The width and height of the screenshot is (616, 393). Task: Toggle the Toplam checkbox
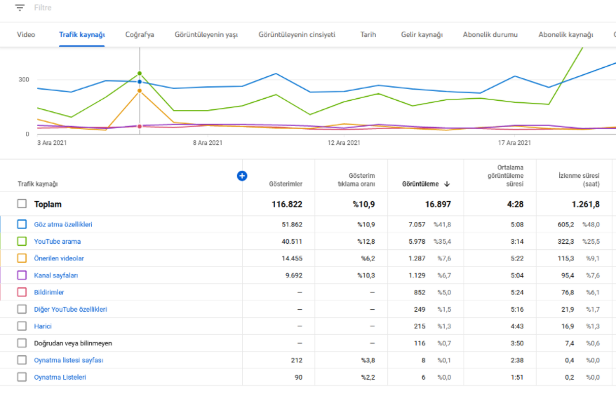click(x=22, y=204)
